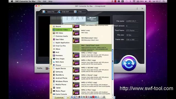Click the format list scrollbar thumb
Screen dimensions: 176x99
click(112, 64)
